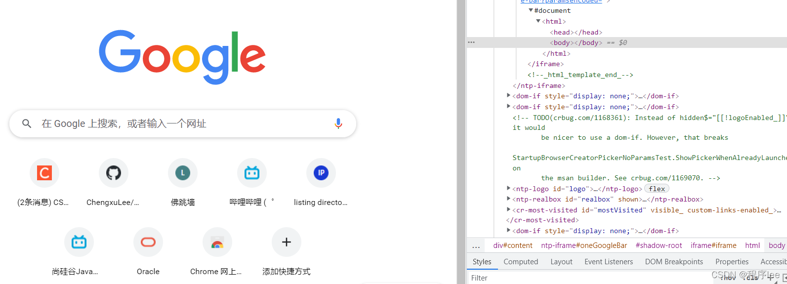787x284 pixels.
Task: Open the Properties tab
Action: pyautogui.click(x=732, y=262)
